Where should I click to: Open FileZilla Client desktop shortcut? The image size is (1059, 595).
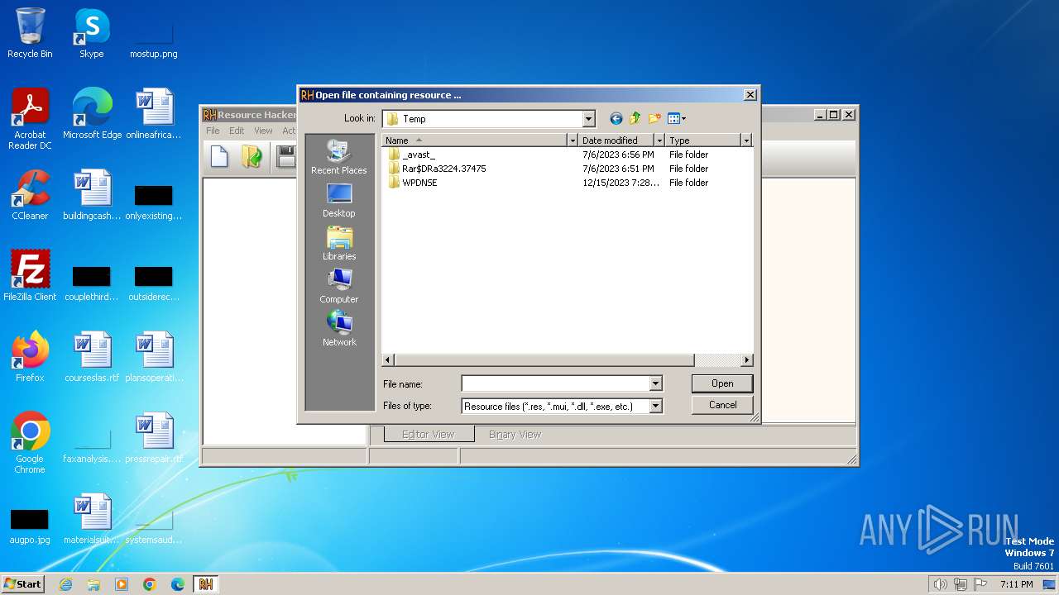(30, 275)
